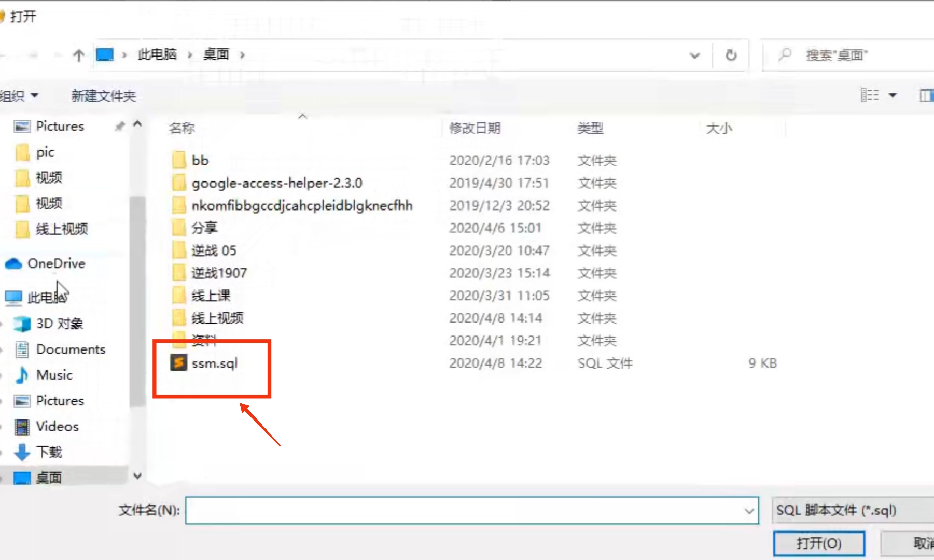Screen dimensions: 934x560
Task: Open 3D 对象 in sidebar
Action: coord(48,324)
